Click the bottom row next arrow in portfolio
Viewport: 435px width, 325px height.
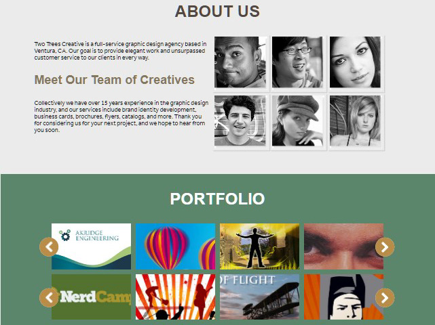click(385, 298)
